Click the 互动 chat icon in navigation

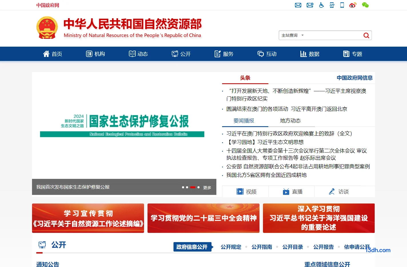point(261,54)
